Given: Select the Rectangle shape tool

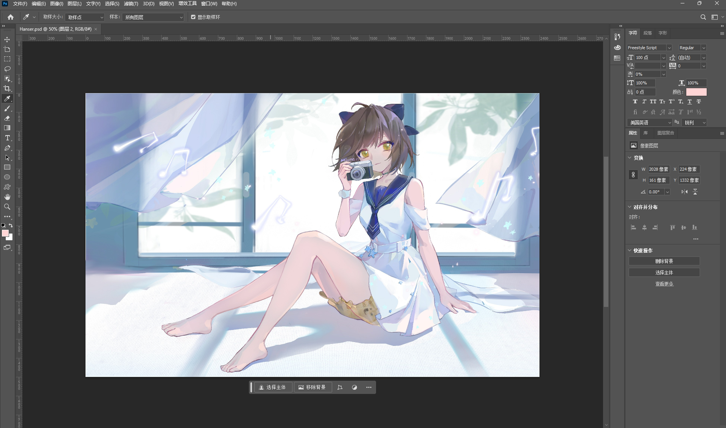Looking at the screenshot, I should tap(7, 167).
